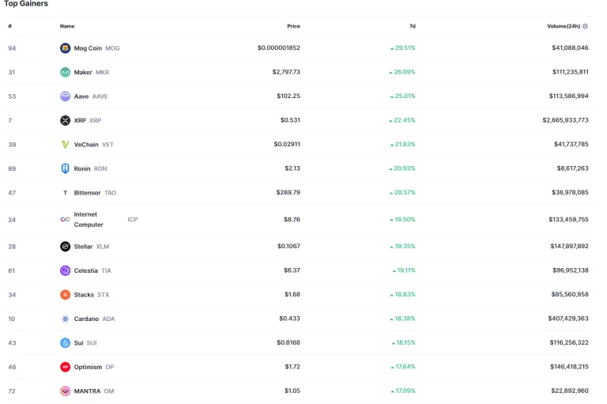The height and width of the screenshot is (404, 607).
Task: Click the Aave coin logo
Action: [x=66, y=96]
